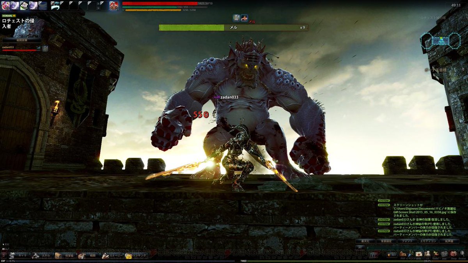Click the gold counter showing 031
This screenshot has height=263, width=468.
(x=392, y=255)
